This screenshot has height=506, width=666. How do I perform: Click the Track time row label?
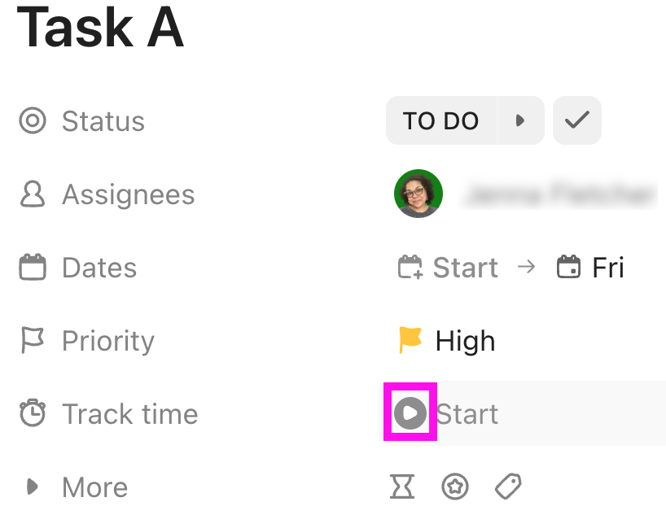point(129,413)
